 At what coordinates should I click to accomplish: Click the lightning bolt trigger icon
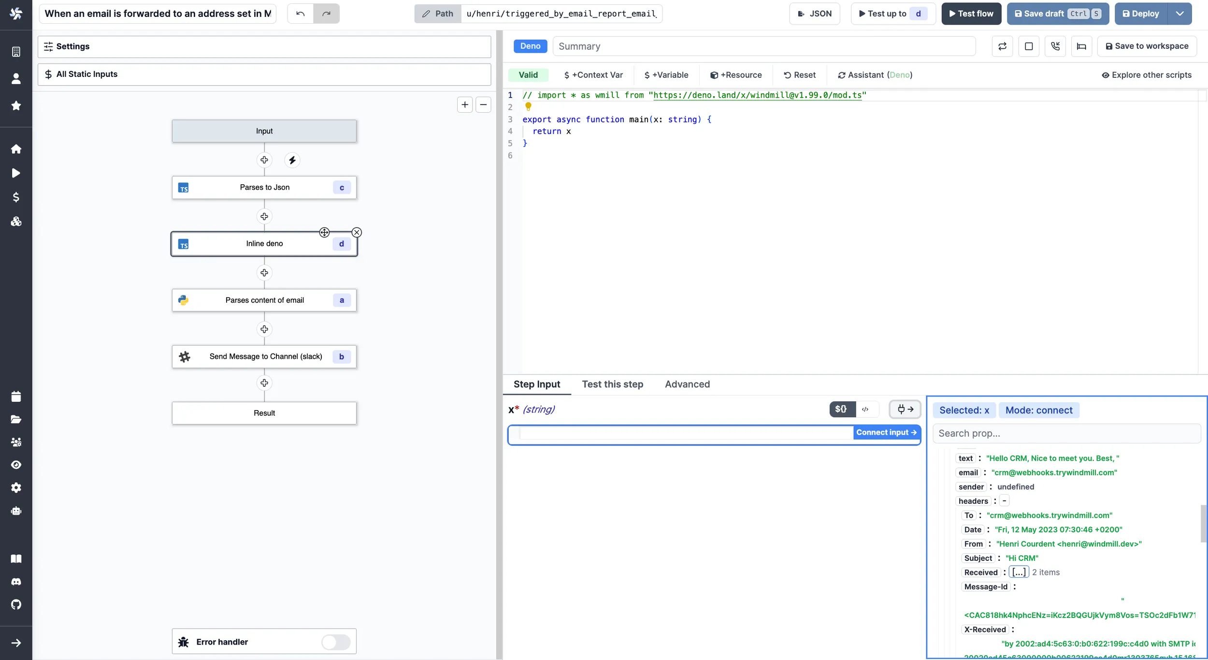(291, 160)
